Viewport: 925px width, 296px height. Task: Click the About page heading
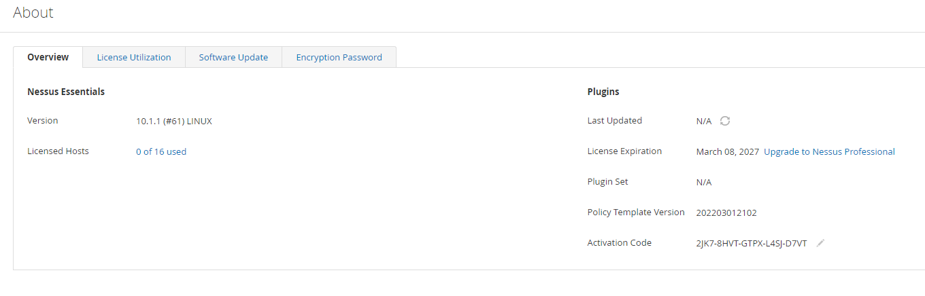[x=33, y=13]
